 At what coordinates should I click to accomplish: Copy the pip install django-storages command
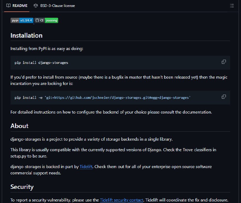click(224, 62)
